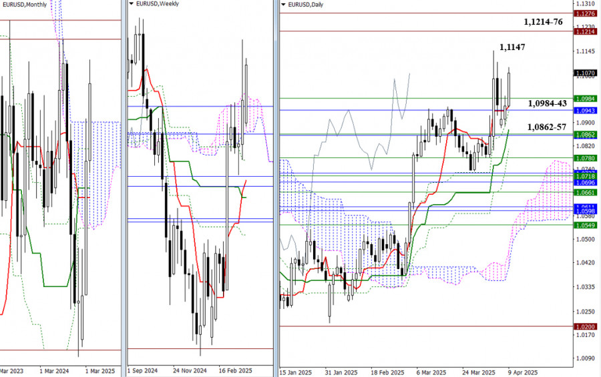Viewport: 601px width, 377px height.
Task: Click the 1 Mar 2024 date on Monthly chart
Action: click(54, 371)
